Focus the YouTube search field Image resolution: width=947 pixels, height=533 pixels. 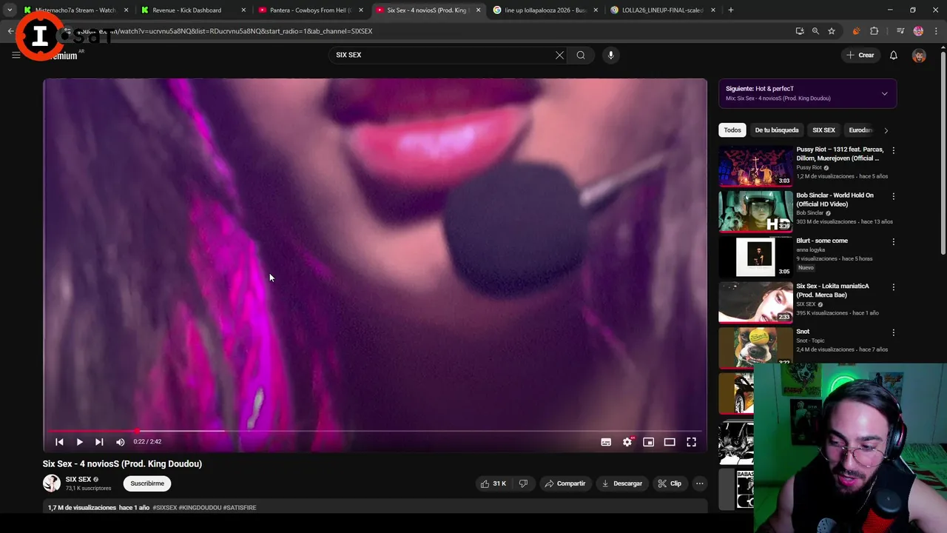441,55
